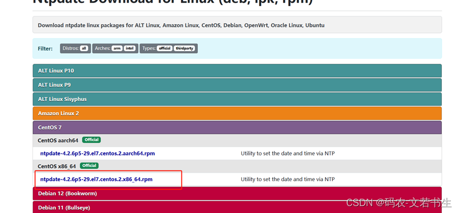This screenshot has height=213, width=460.
Task: Select the CentOS aarch64 heading text
Action: click(58, 140)
